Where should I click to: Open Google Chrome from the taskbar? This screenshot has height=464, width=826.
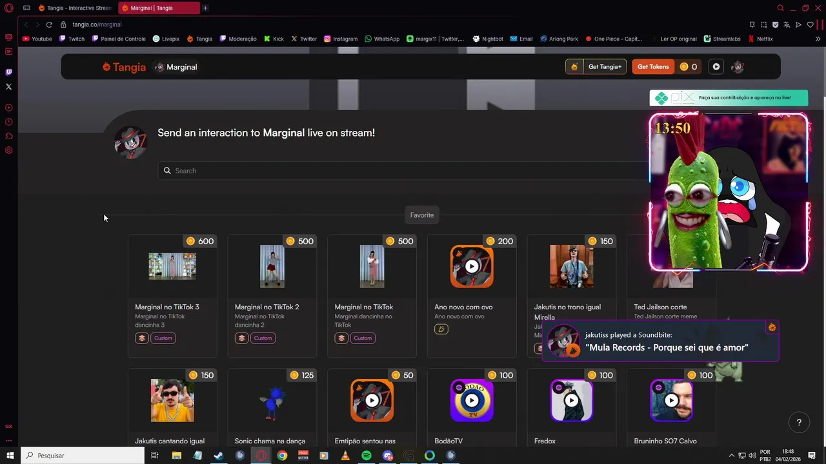(x=282, y=456)
